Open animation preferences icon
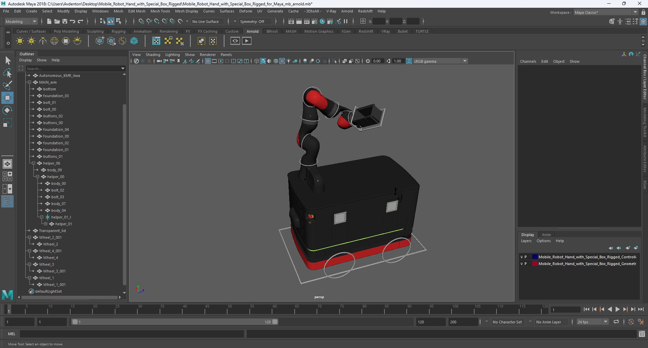Viewport: 648px width, 348px height. (641, 322)
